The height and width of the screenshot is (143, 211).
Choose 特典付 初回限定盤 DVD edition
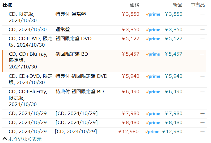pyautogui.click(x=81, y=76)
